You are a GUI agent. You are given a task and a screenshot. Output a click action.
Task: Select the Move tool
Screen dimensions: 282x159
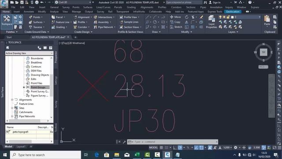[x=175, y=17]
